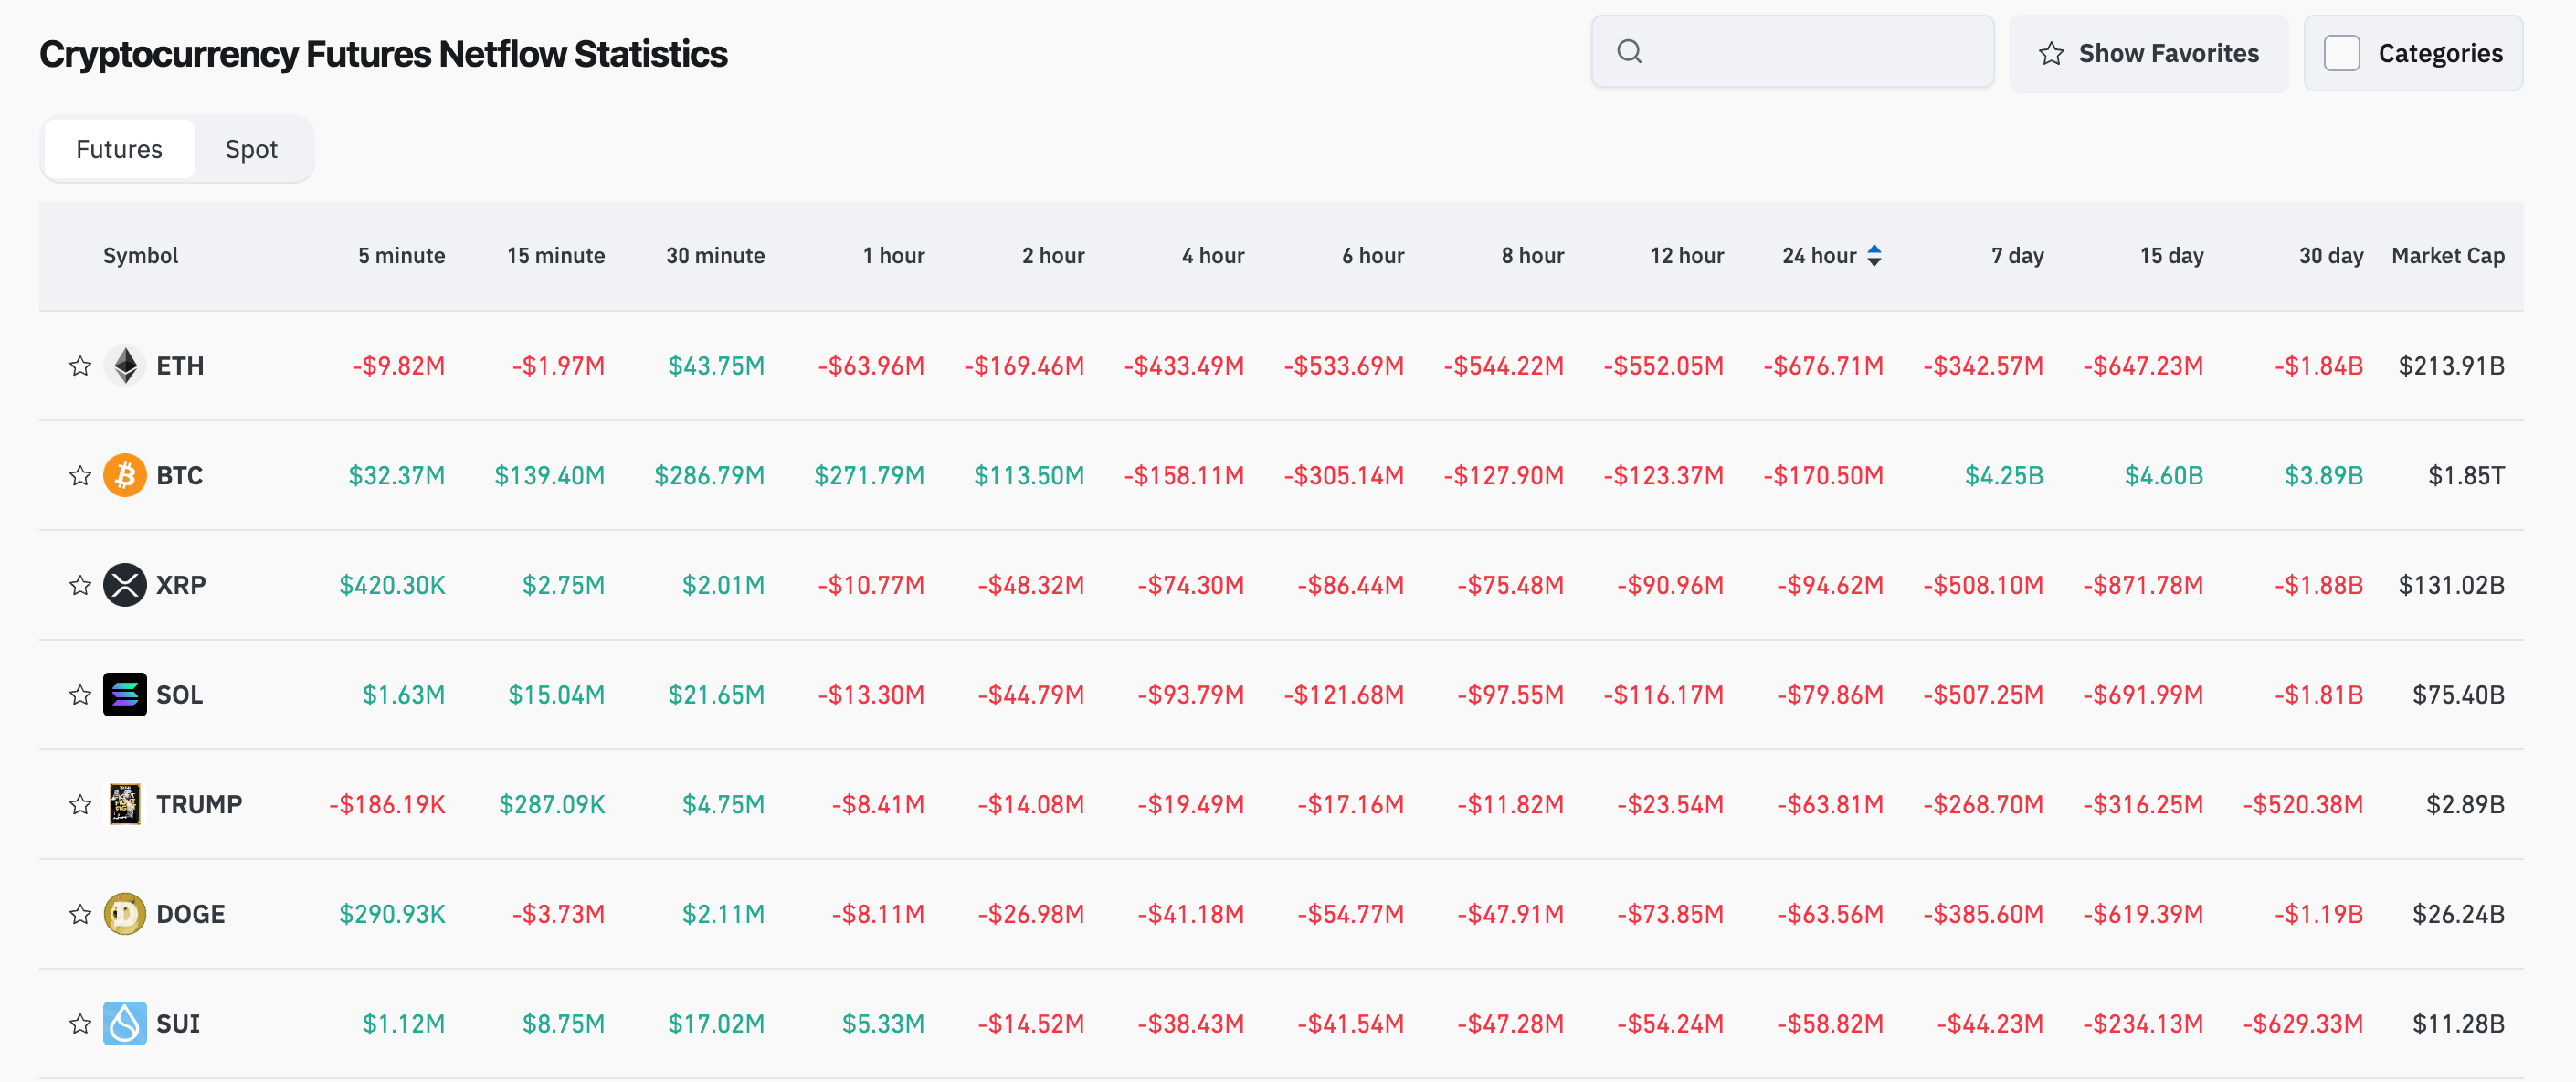Screen dimensions: 2576x1082
Task: Enable the Categories checkbox
Action: click(x=2341, y=53)
